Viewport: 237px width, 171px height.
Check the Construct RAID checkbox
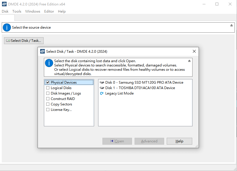[48, 99]
